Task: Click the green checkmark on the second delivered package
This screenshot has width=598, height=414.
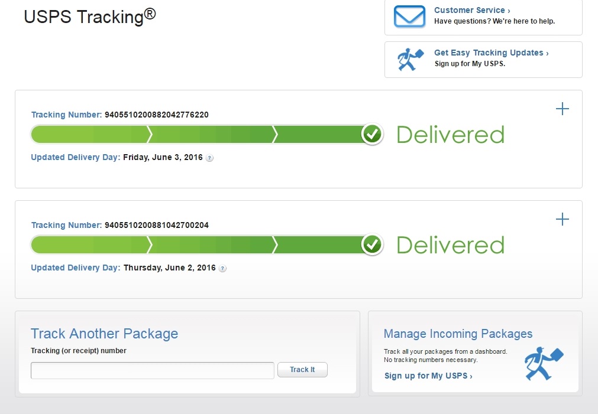Action: (372, 245)
